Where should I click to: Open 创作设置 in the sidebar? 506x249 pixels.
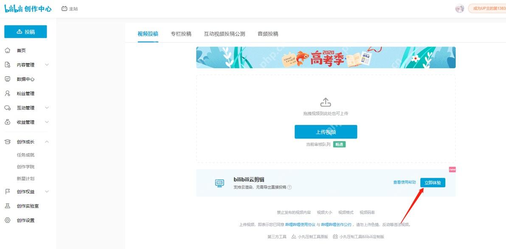(x=26, y=220)
